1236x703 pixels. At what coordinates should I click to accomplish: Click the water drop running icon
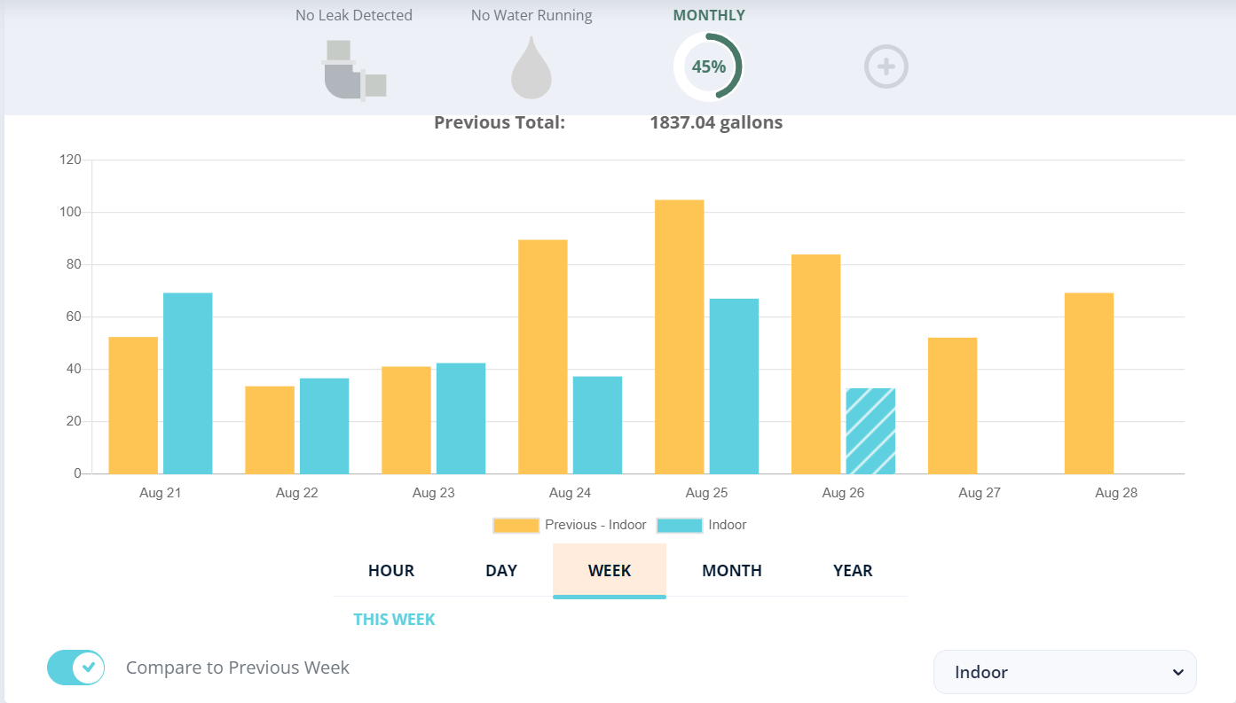pos(531,67)
